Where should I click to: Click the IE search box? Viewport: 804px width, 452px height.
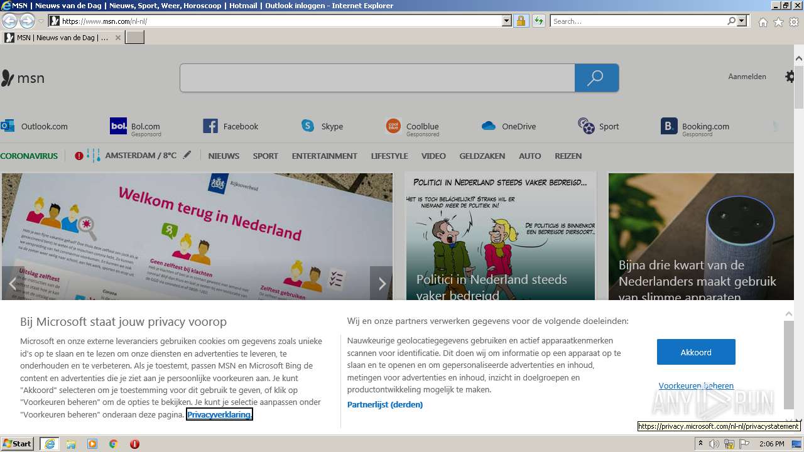[x=638, y=21]
